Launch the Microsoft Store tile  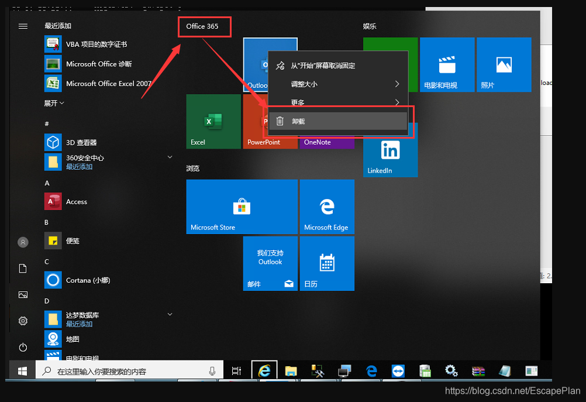coord(242,207)
